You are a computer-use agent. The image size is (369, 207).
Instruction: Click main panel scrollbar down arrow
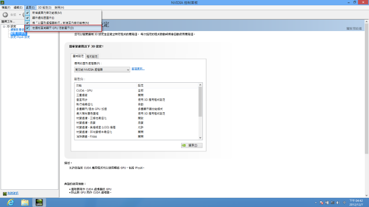pyautogui.click(x=367, y=195)
